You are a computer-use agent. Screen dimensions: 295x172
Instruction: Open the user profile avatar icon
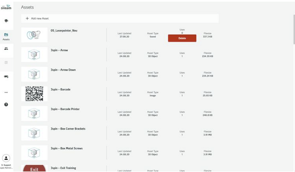click(x=6, y=158)
